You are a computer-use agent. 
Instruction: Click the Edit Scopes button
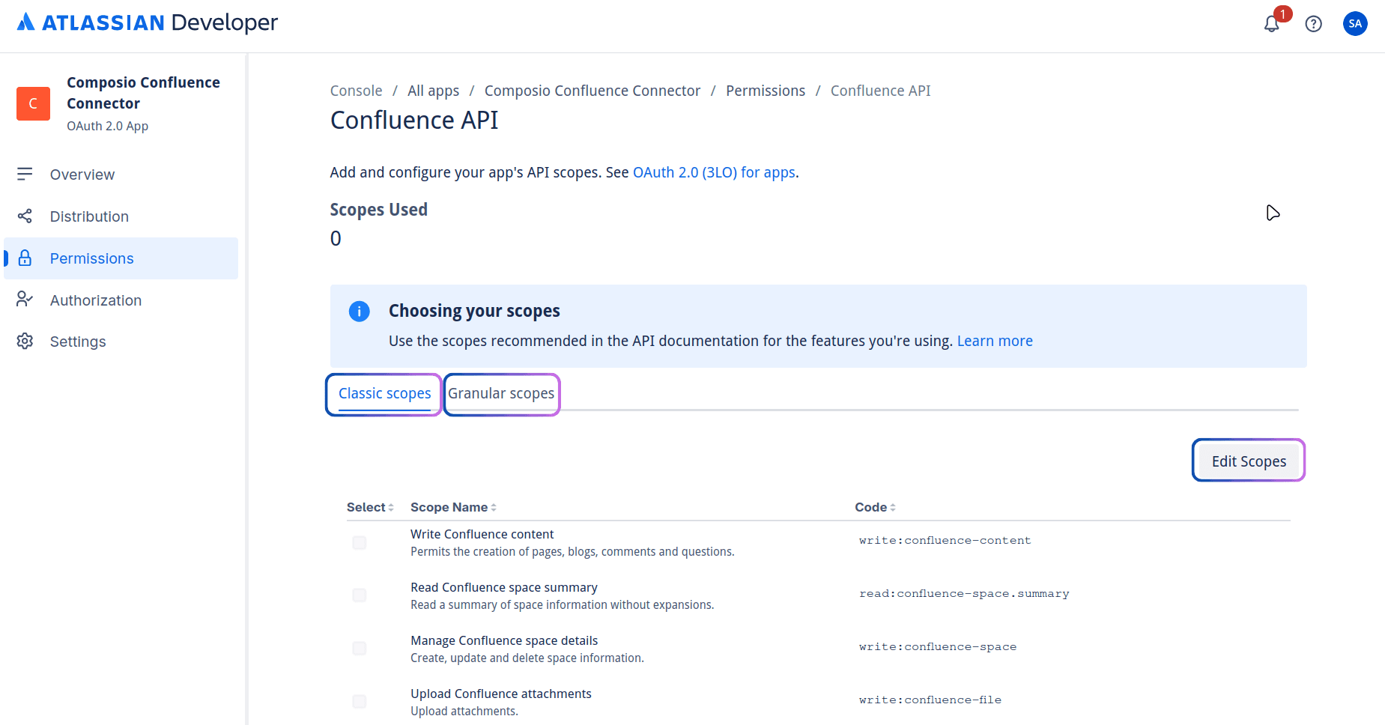pyautogui.click(x=1249, y=461)
